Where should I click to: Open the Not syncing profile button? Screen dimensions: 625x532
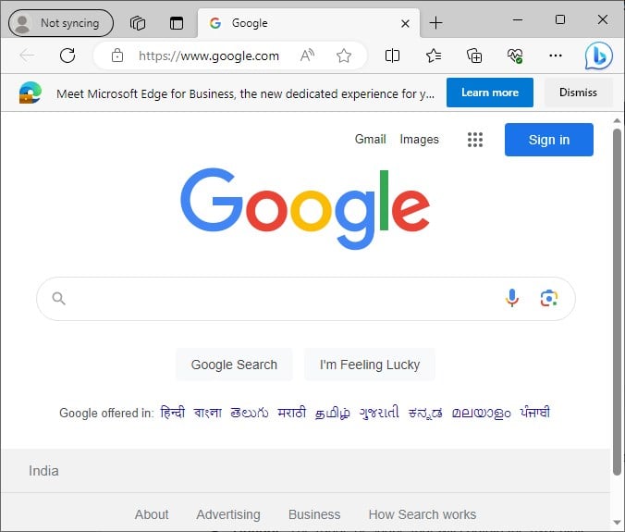click(x=61, y=23)
